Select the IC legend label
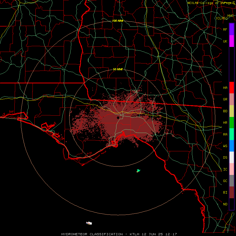 [225, 169]
